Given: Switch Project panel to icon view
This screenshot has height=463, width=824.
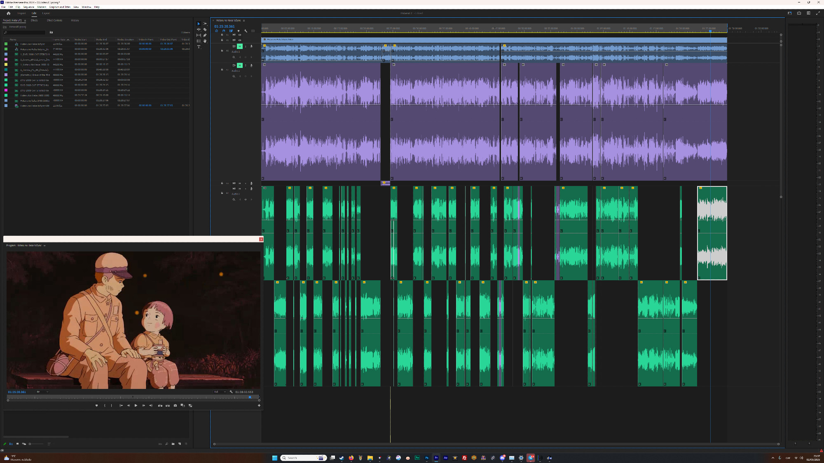Looking at the screenshot, I should [x=17, y=444].
